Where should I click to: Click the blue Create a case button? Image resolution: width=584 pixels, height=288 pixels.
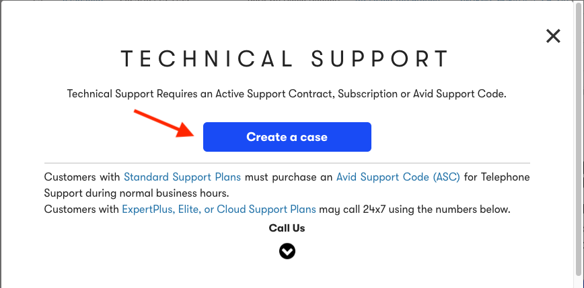287,137
